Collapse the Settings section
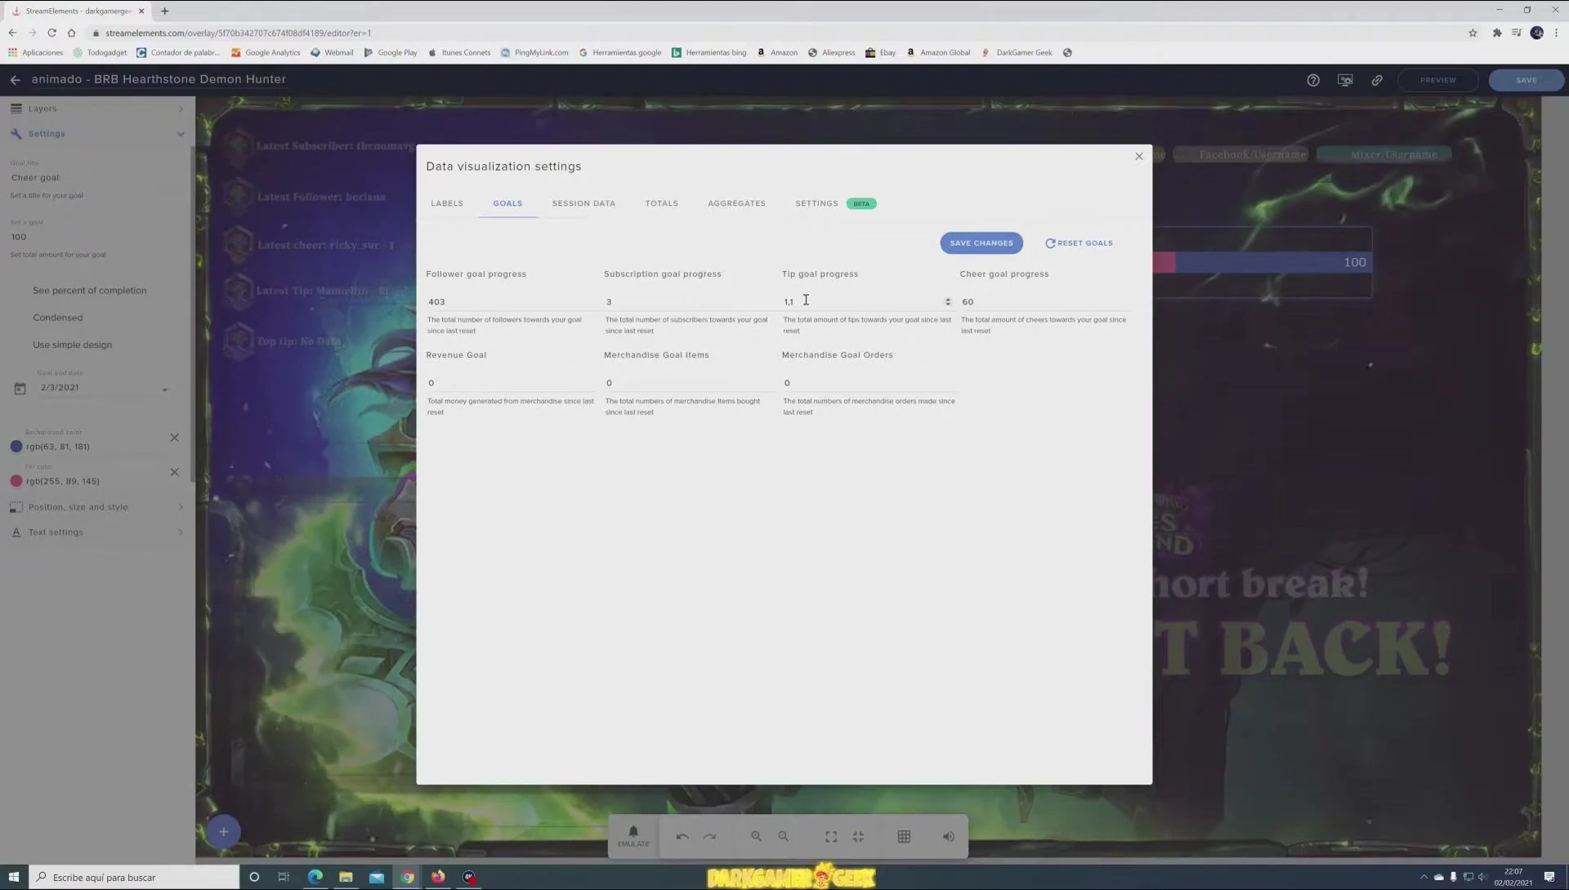Viewport: 1569px width, 890px height. coord(181,134)
